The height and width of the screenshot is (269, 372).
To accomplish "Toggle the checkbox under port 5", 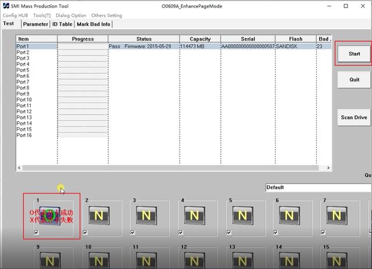I will [229, 232].
